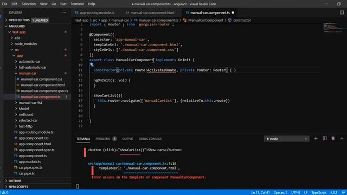Select manual-car.component.ts in explorer tree
The height and width of the screenshot is (195, 347).
click(41, 97)
